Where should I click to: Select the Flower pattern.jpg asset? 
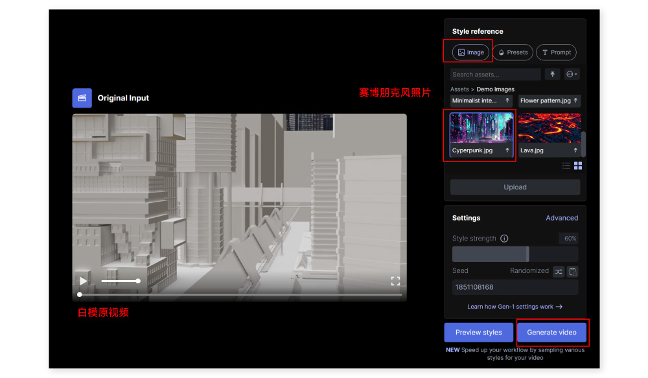click(x=545, y=100)
